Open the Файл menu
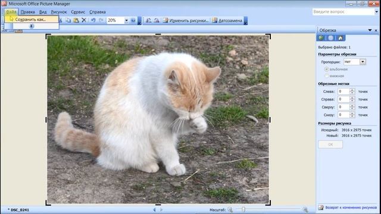The width and height of the screenshot is (381, 214). click(x=11, y=12)
